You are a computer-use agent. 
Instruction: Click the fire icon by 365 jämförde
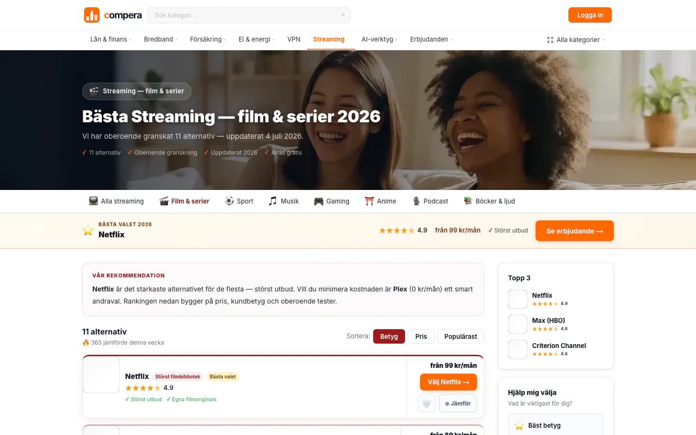click(86, 343)
